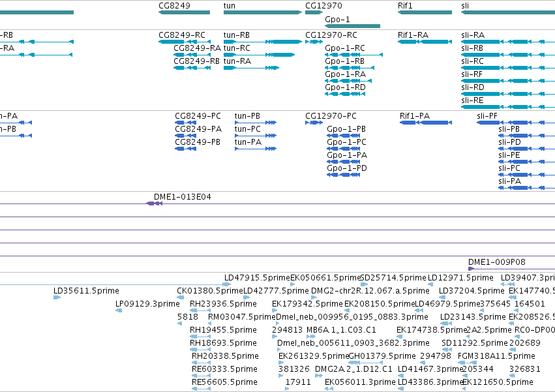Select the CG12970-RC transcript

tap(314, 42)
